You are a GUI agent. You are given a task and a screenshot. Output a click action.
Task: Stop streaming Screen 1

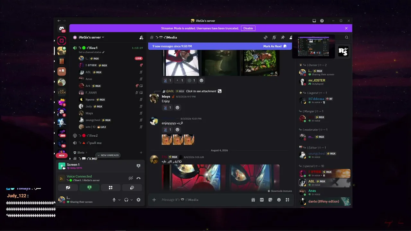point(138,166)
